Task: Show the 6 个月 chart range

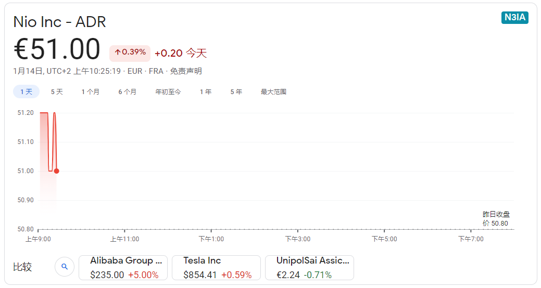Action: (128, 91)
